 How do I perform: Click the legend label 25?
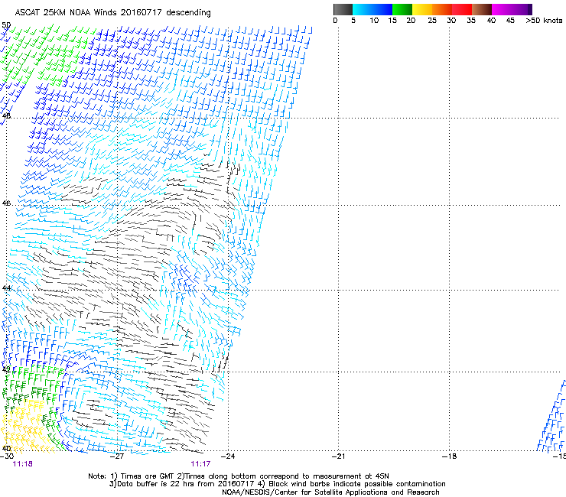click(432, 21)
